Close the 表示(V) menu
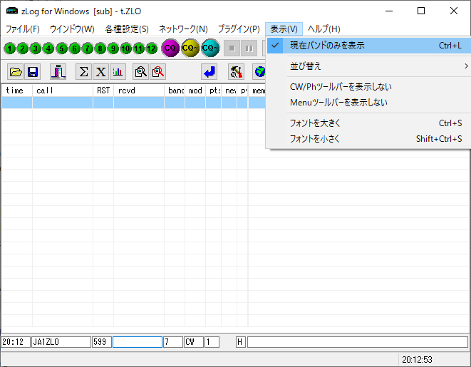The width and height of the screenshot is (471, 367). (x=284, y=29)
